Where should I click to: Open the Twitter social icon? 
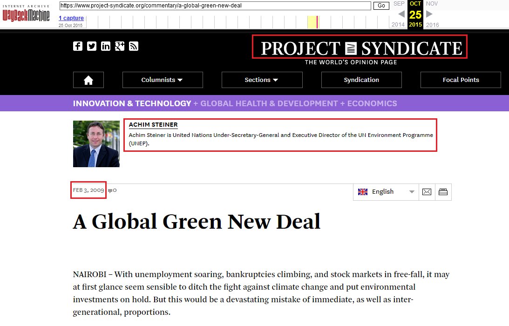tap(92, 46)
